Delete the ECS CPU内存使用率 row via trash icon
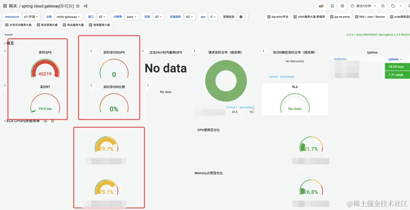Image resolution: width=410 pixels, height=210 pixels. 52,121
